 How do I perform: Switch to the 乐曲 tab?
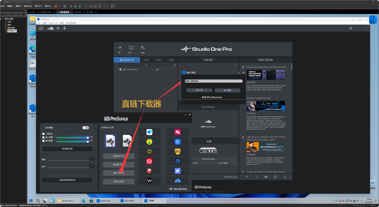(146, 60)
